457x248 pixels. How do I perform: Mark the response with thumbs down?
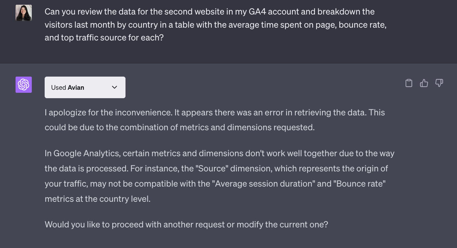click(x=439, y=83)
